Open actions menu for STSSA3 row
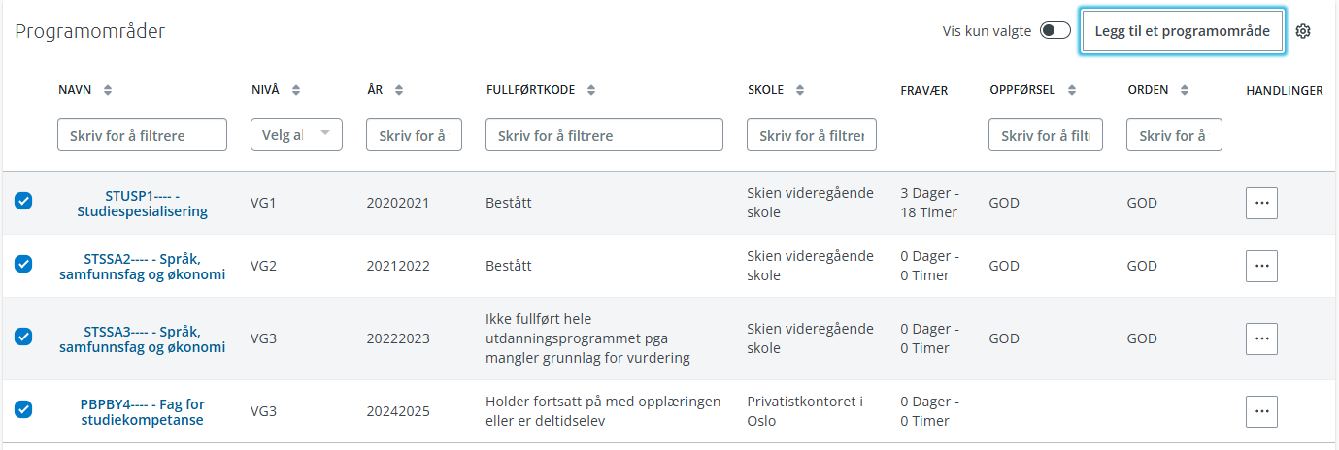 tap(1261, 338)
